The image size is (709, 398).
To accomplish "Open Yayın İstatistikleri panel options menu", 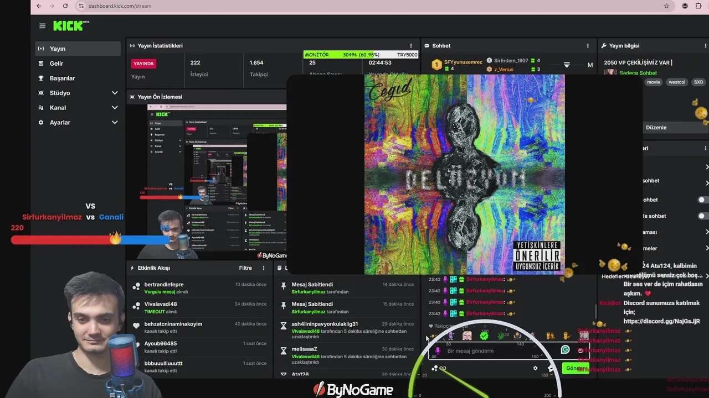I will click(411, 45).
